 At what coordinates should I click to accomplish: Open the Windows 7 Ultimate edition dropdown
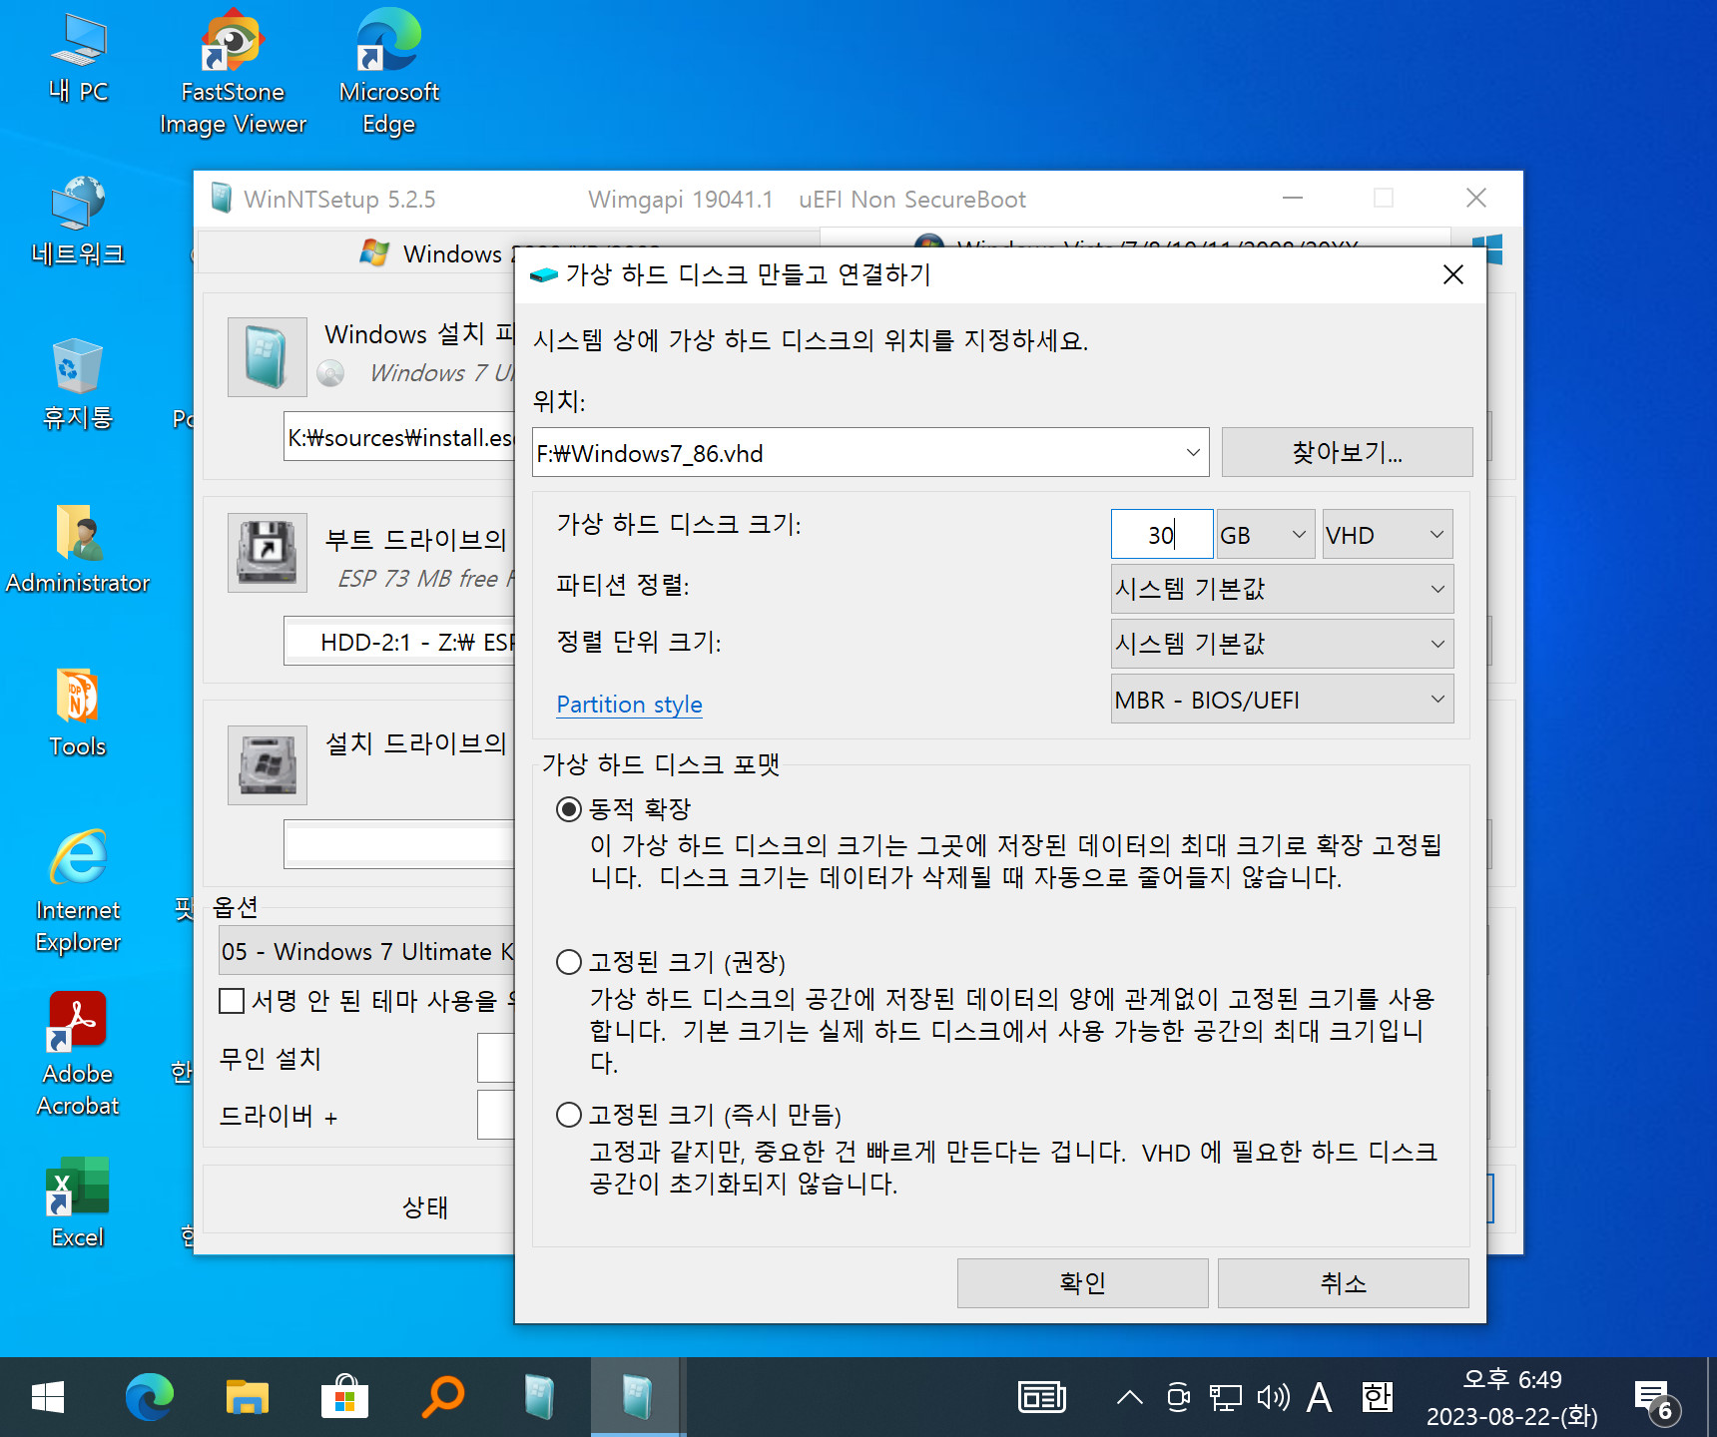point(367,951)
